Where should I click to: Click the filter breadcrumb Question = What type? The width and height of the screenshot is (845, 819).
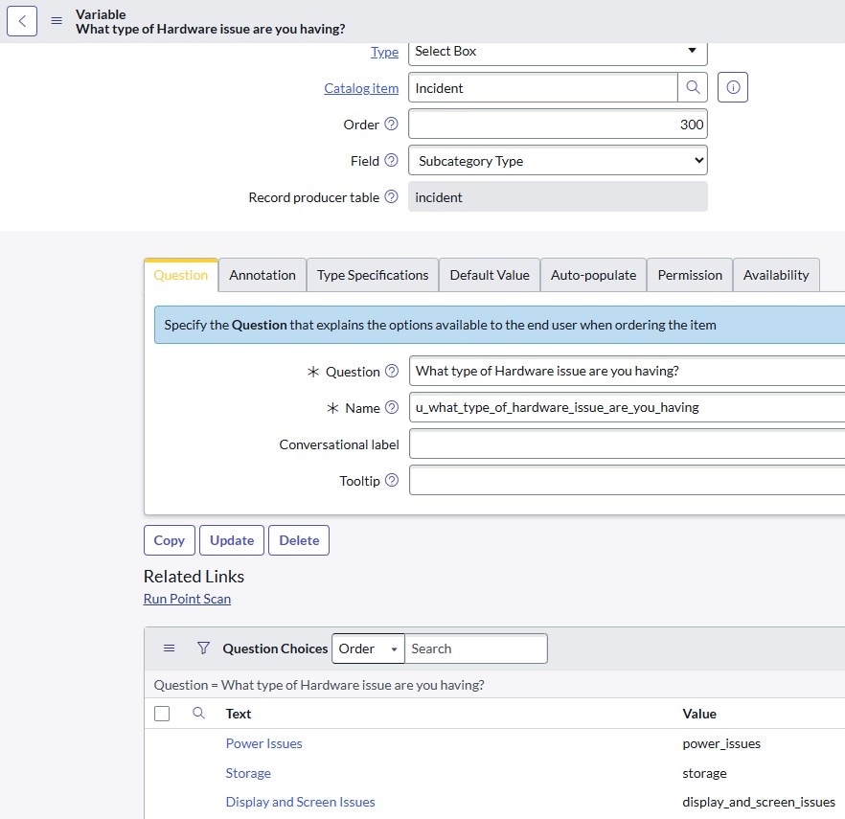point(319,686)
